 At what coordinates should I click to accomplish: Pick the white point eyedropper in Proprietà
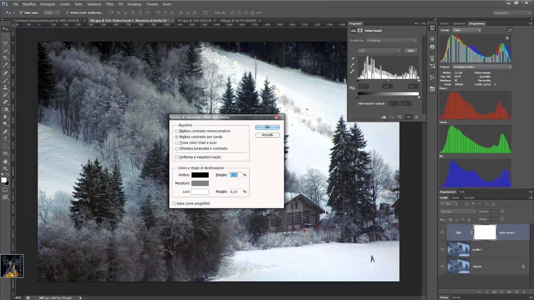coord(353,72)
